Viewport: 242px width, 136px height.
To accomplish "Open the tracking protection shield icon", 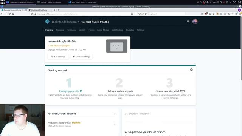I will (x=32, y=14).
